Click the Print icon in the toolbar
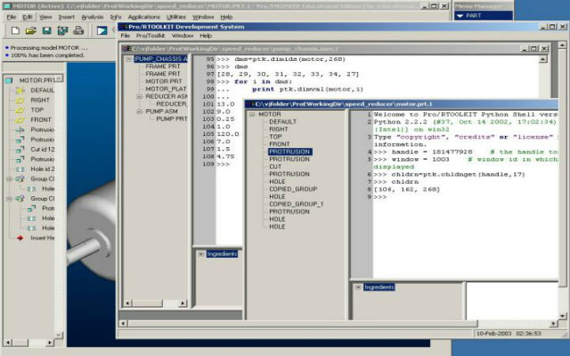 [x=78, y=31]
